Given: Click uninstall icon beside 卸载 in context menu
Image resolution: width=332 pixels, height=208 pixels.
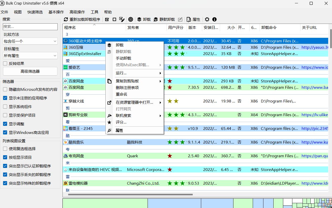Looking at the screenshot, I should tap(109, 45).
